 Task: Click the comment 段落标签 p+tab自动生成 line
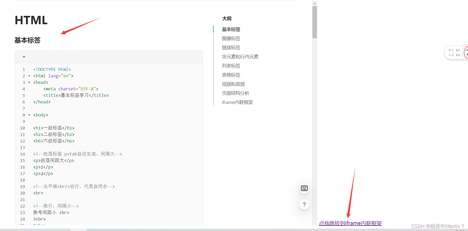pos(77,154)
